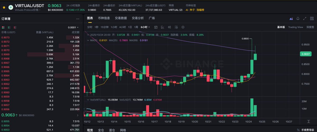This screenshot has width=317, height=132.
Task: Click the VIRTUAL coin logo icon
Action: 11,7
